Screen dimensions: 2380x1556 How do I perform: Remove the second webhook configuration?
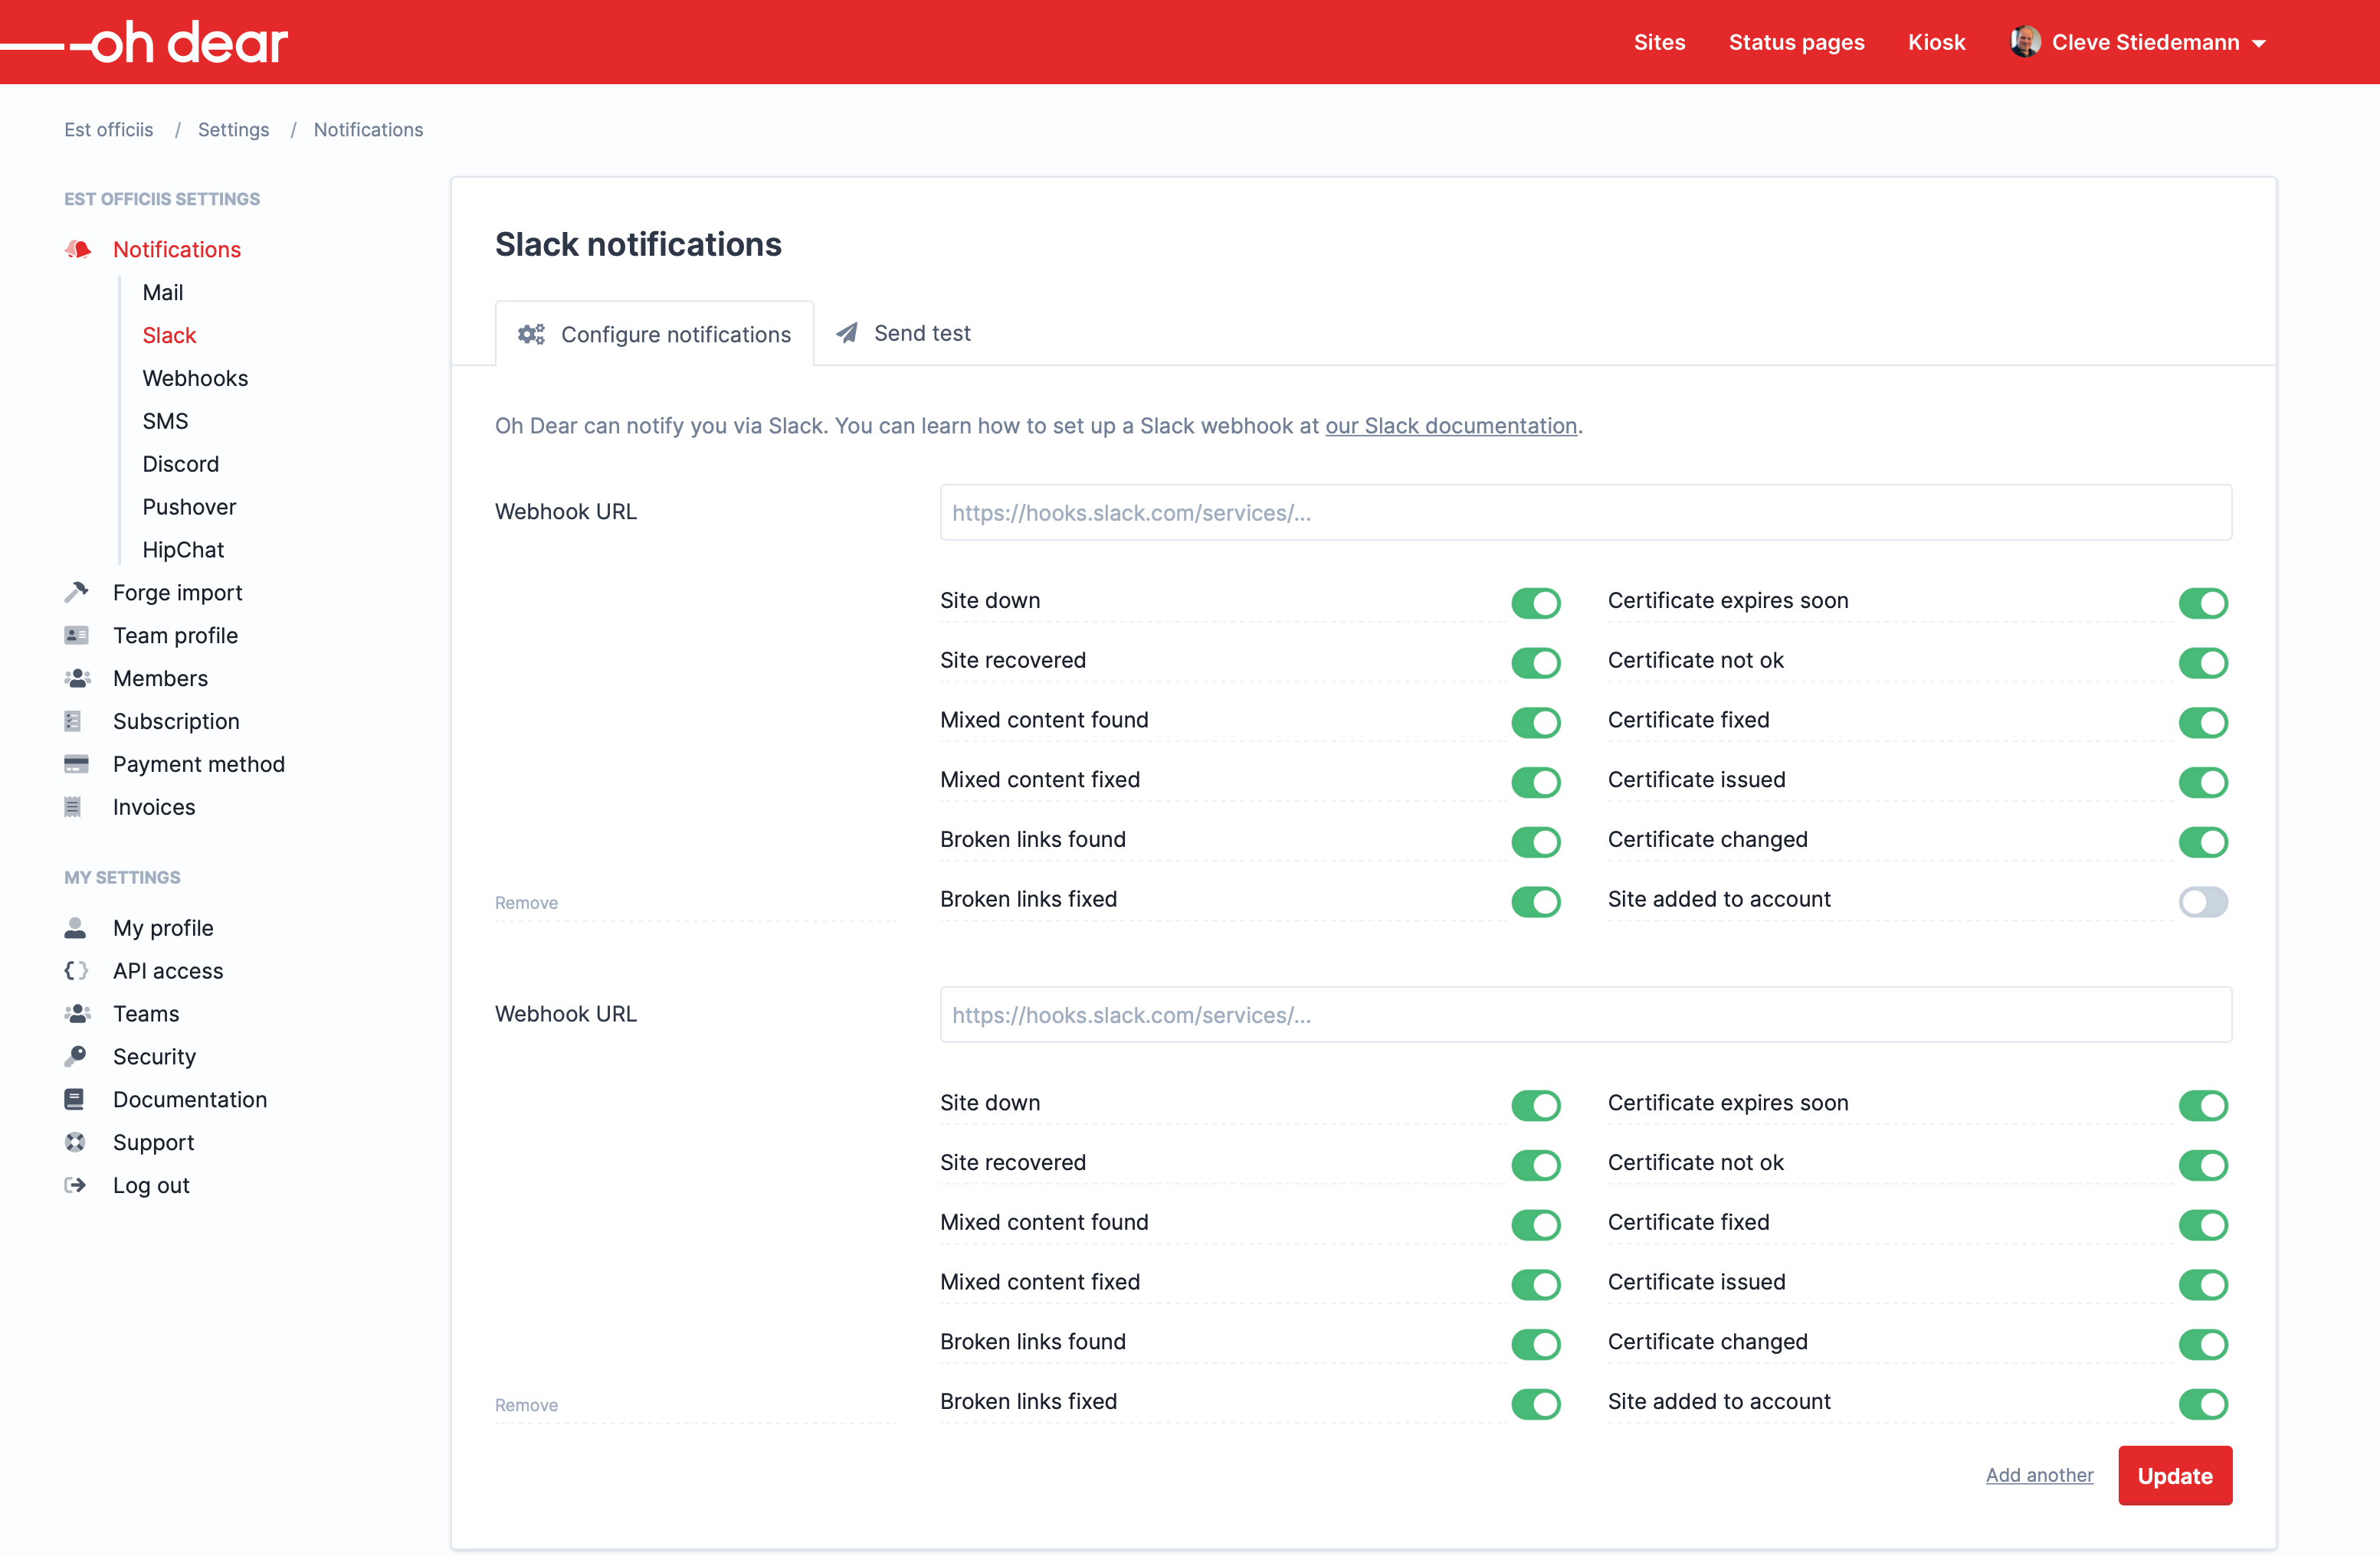point(526,1405)
